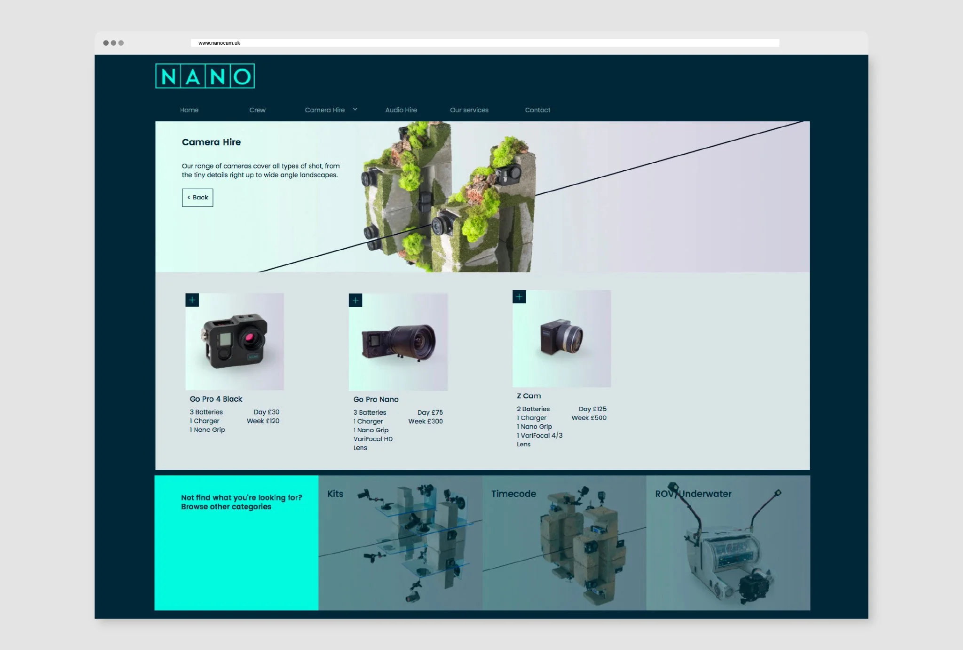The height and width of the screenshot is (650, 963).
Task: Open the Camera Hire dropdown arrow
Action: (x=355, y=110)
